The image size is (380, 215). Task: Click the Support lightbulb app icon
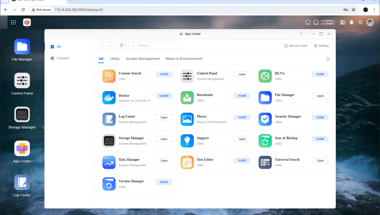pyautogui.click(x=187, y=141)
